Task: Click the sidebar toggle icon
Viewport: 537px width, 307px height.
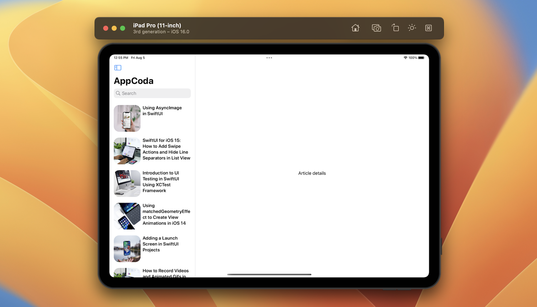Action: 118,67
